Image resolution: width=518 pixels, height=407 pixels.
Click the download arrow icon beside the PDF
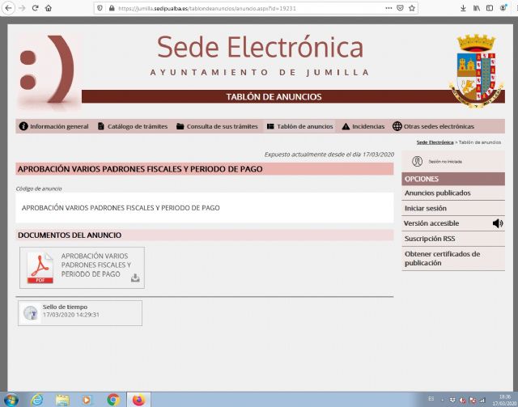tap(135, 278)
